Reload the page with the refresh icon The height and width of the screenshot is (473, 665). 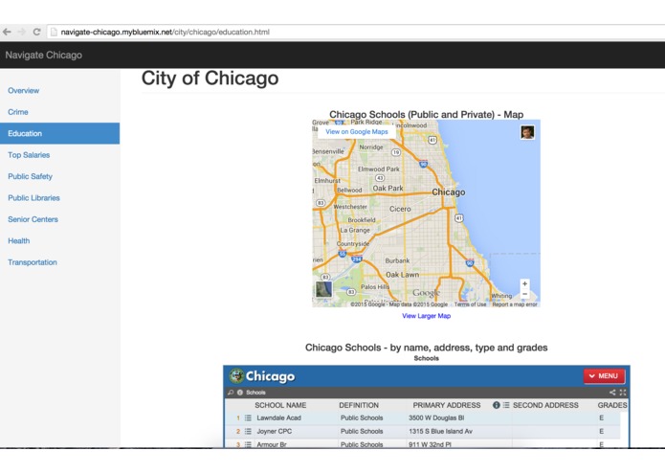(x=37, y=32)
